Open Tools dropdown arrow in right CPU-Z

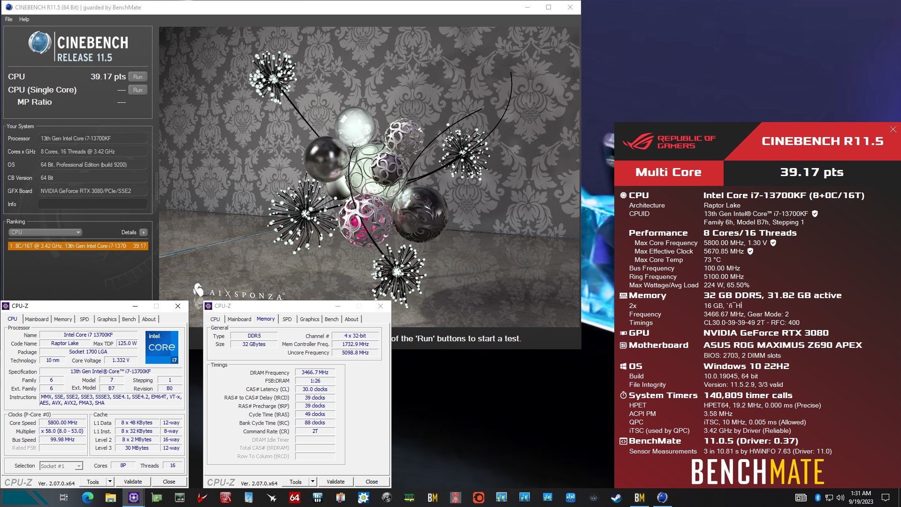313,482
